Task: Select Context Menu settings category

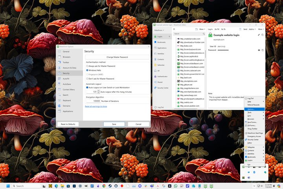Action: click(69, 89)
